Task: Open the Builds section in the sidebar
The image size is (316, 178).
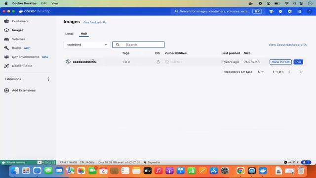Action: (16, 48)
